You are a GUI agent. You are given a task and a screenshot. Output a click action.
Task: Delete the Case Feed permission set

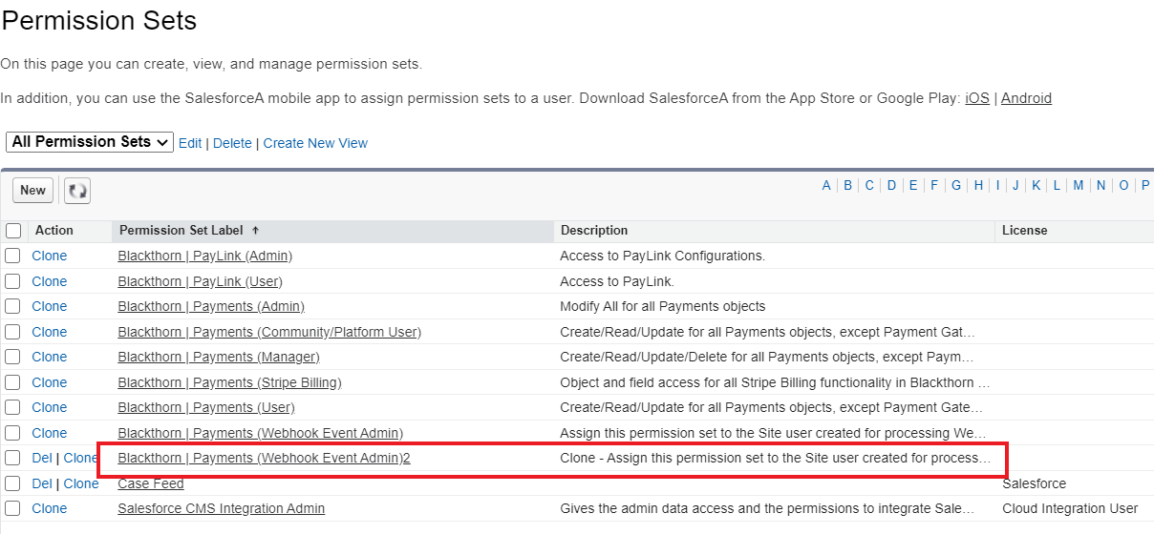coord(42,483)
